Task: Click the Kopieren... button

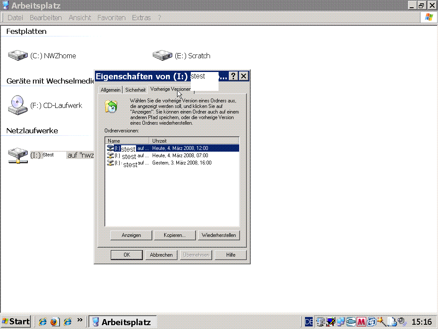Action: [x=175, y=235]
